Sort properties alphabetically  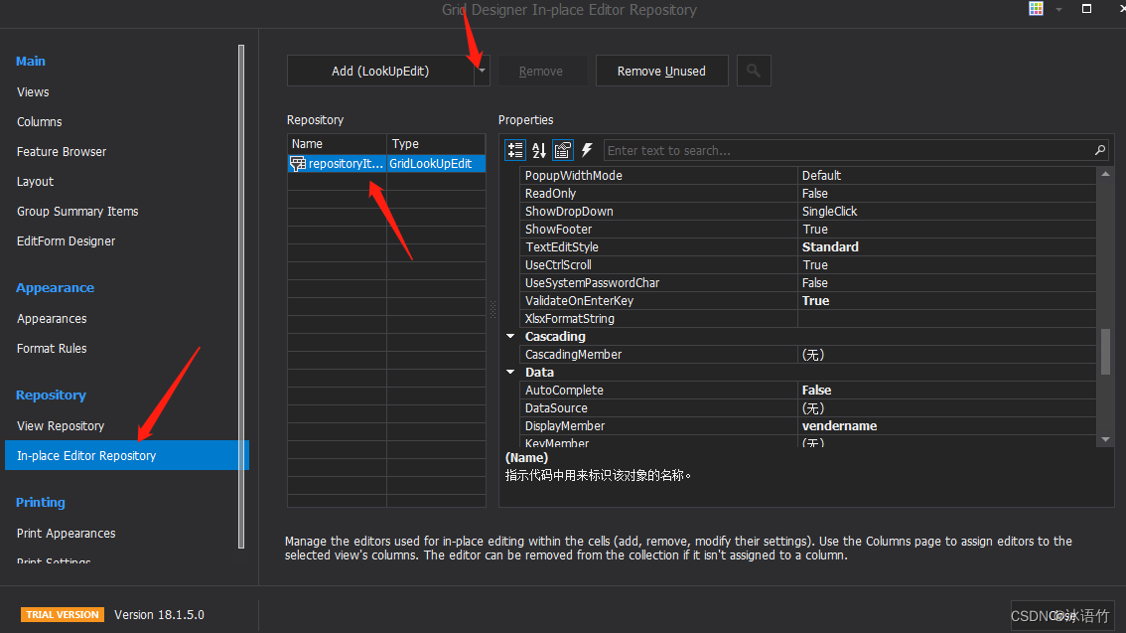point(538,149)
